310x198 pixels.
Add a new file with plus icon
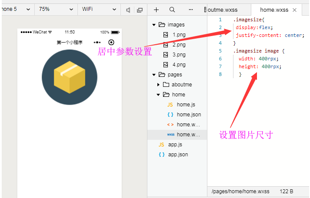point(156,10)
